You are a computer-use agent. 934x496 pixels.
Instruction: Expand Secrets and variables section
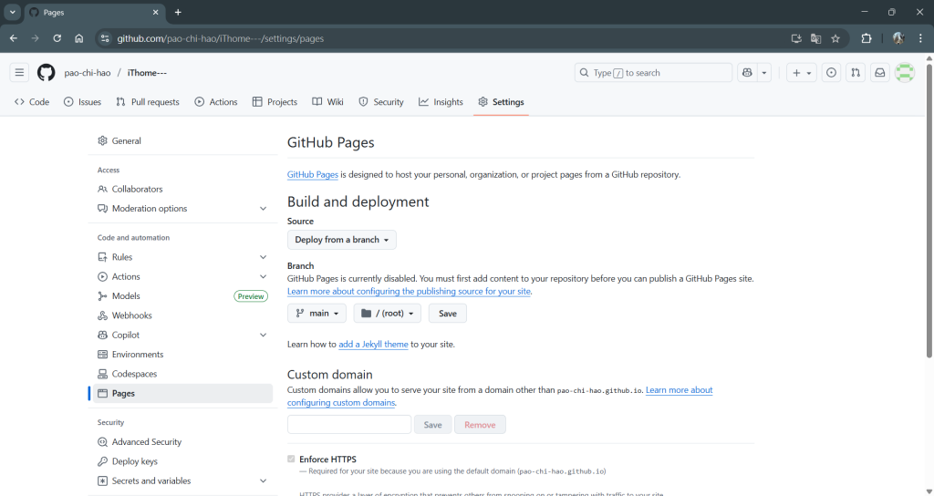pyautogui.click(x=182, y=481)
